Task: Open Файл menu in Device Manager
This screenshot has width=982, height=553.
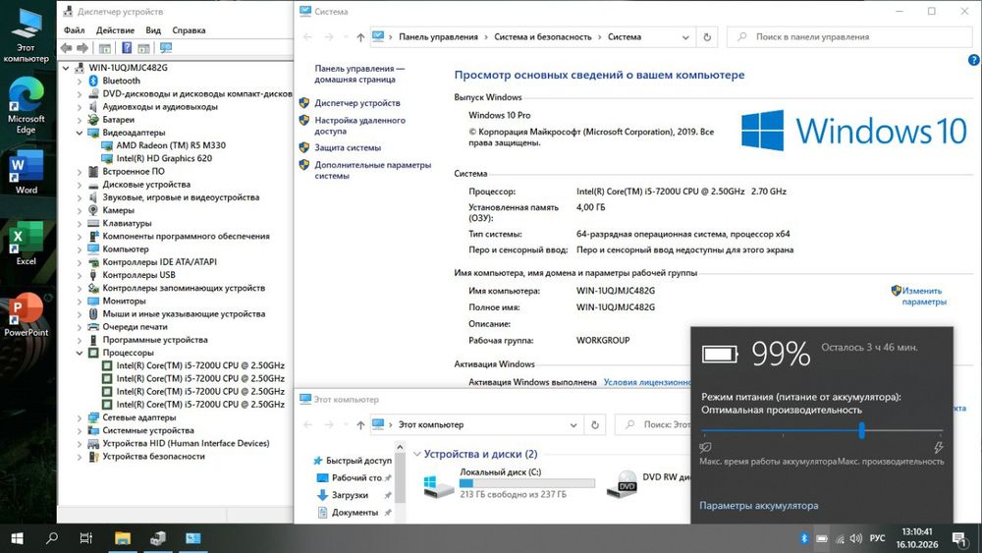Action: (x=74, y=30)
